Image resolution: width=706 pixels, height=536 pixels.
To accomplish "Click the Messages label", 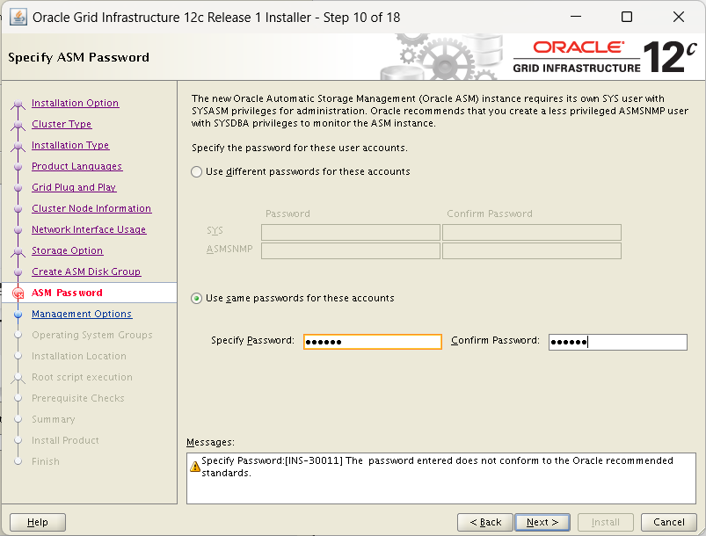I will point(210,442).
